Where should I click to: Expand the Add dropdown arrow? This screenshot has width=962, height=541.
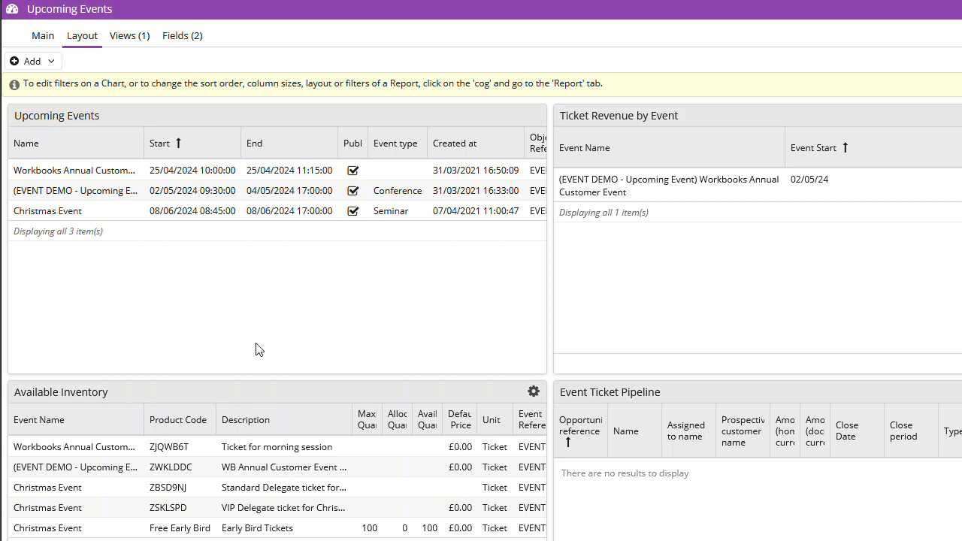pos(51,61)
